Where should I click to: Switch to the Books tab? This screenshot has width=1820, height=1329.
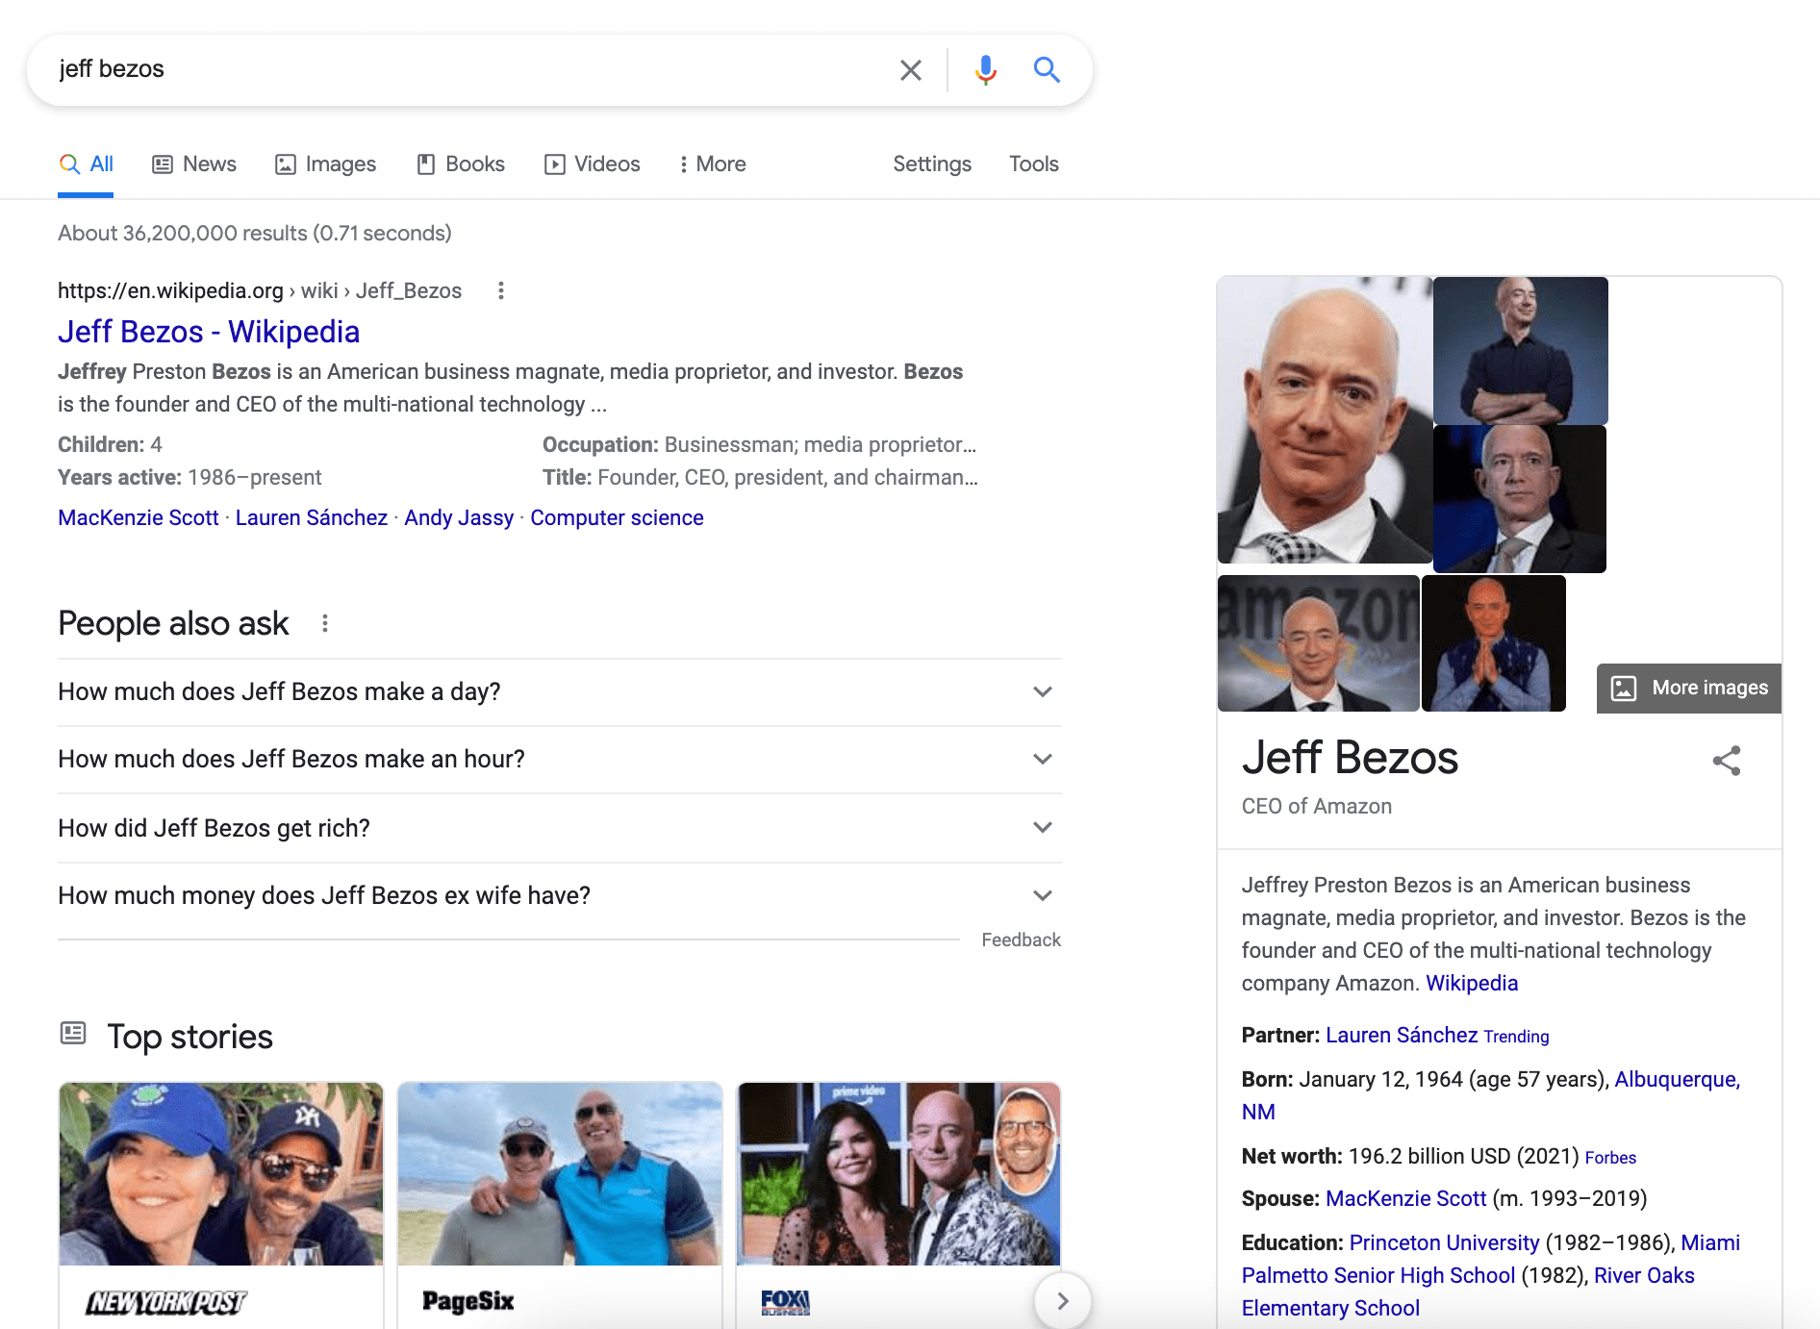(x=461, y=164)
